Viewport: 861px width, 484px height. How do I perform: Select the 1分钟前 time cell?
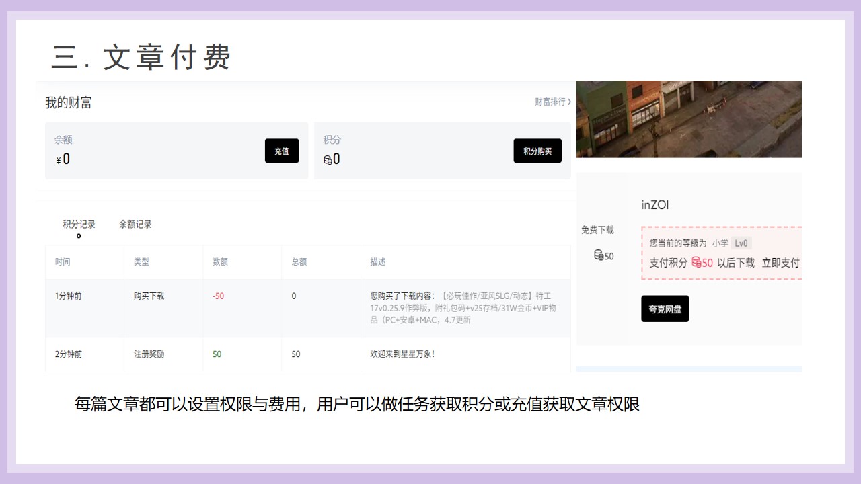(69, 296)
